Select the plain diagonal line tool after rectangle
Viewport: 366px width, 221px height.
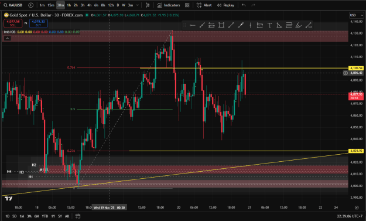pyautogui.click(x=231, y=25)
